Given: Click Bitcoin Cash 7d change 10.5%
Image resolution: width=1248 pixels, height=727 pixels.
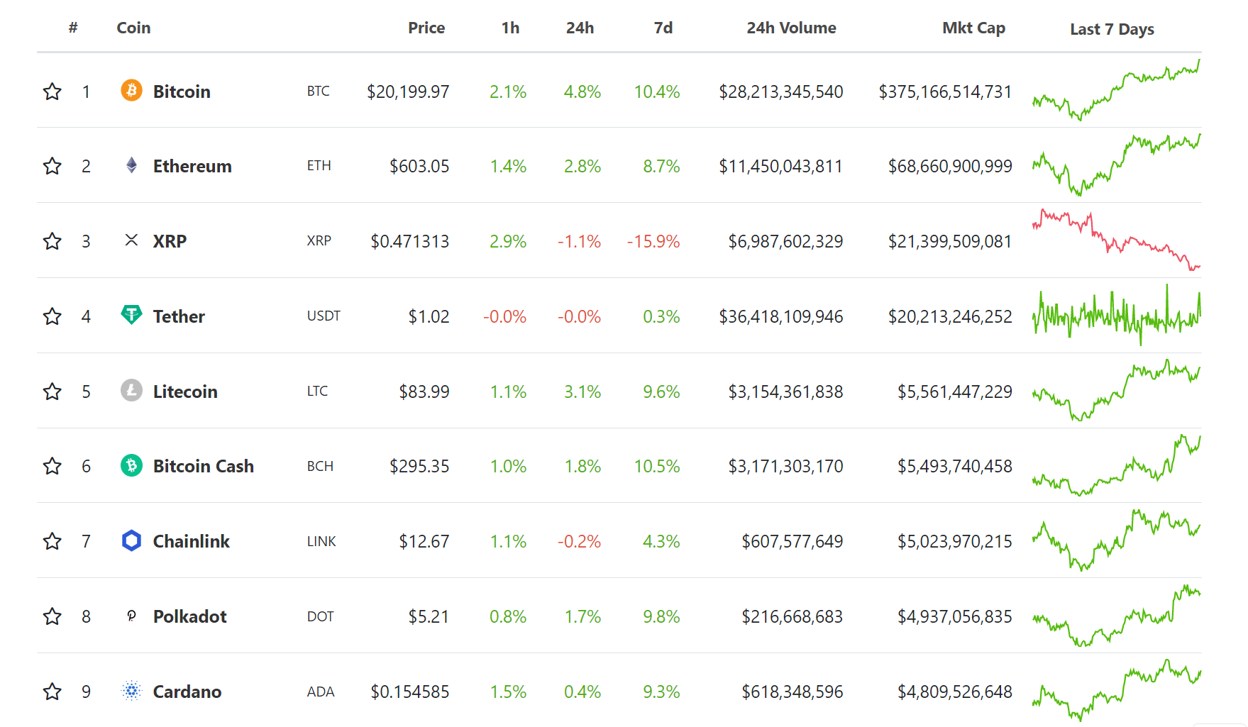Looking at the screenshot, I should click(x=657, y=466).
